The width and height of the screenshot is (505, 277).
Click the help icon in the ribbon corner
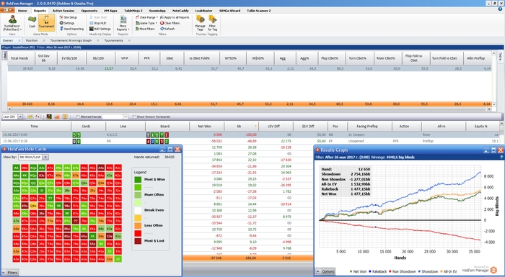[x=500, y=9]
